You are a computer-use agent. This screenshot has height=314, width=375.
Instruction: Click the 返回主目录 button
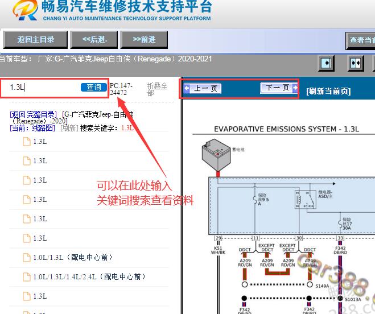[35, 39]
